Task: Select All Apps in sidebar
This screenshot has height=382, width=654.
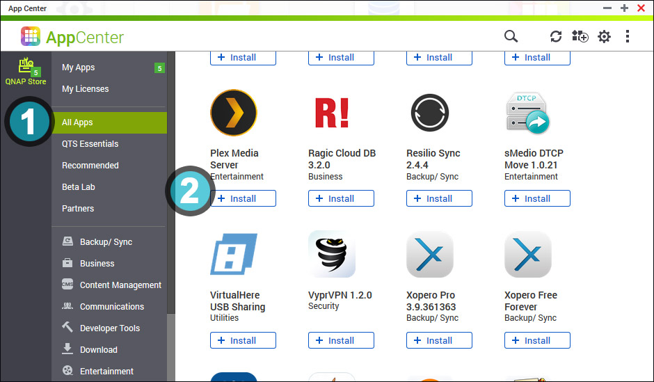Action: coord(109,122)
